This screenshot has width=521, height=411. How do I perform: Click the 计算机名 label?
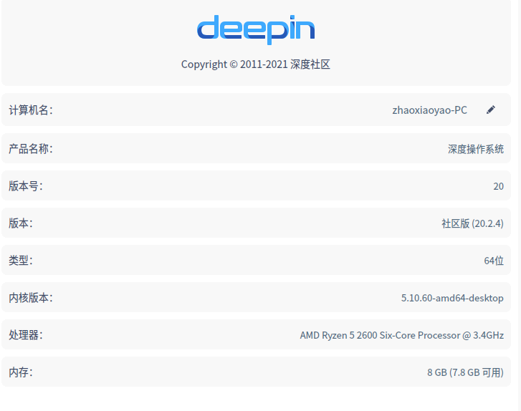coord(31,110)
